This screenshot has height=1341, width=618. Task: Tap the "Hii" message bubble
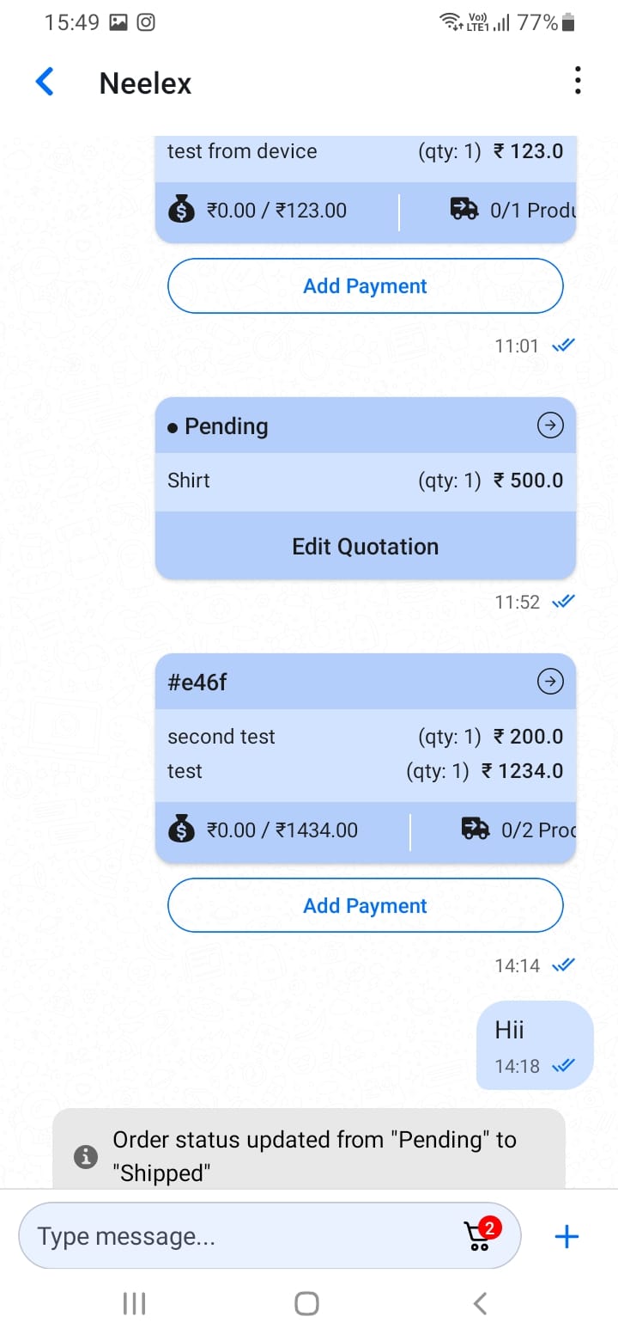point(534,1045)
